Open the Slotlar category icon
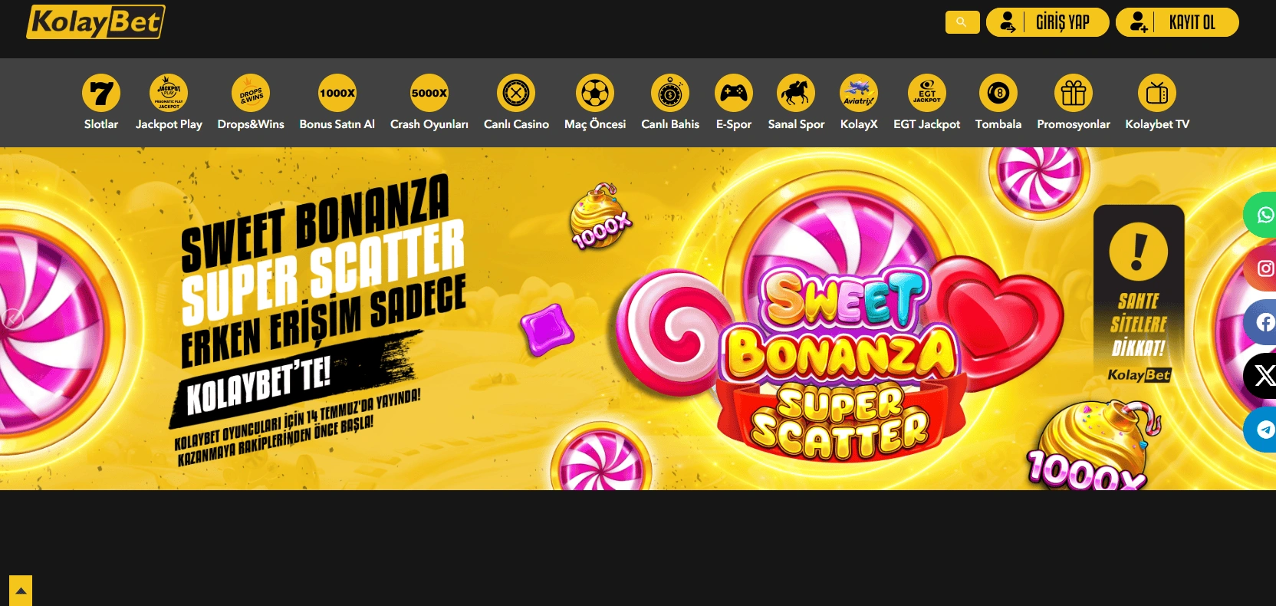The height and width of the screenshot is (606, 1276). [x=101, y=93]
